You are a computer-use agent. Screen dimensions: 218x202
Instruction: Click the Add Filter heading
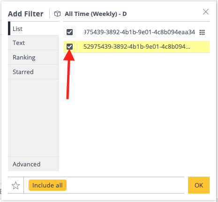tap(26, 14)
